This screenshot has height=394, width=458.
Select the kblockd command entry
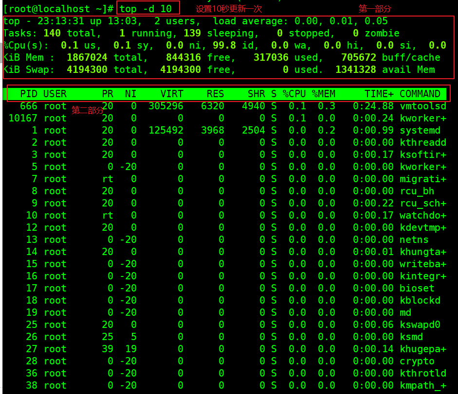[420, 300]
